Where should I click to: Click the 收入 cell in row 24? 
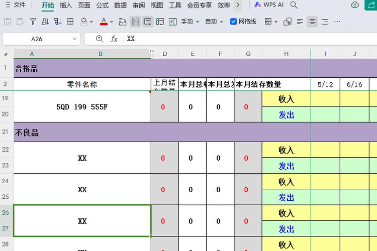[x=286, y=182]
